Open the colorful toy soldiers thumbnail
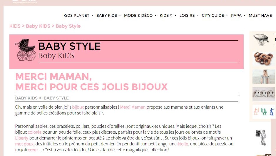276x156 pixels. click(x=264, y=112)
